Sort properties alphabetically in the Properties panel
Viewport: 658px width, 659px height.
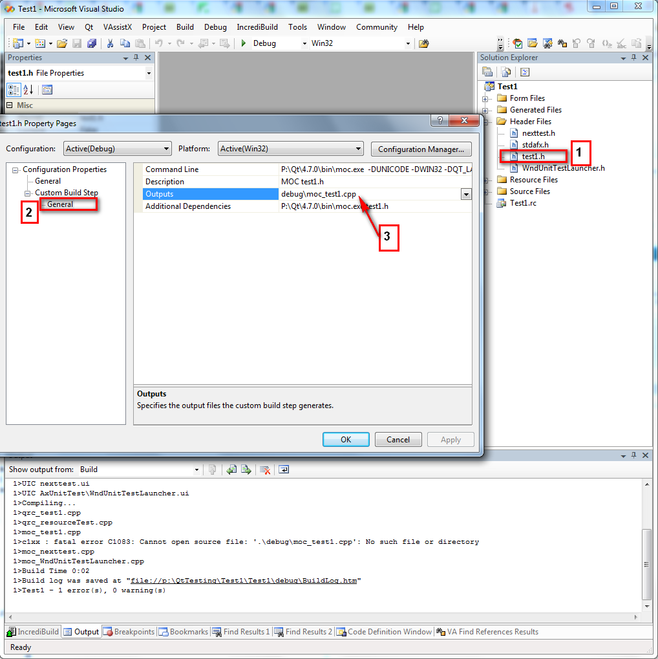click(x=27, y=90)
